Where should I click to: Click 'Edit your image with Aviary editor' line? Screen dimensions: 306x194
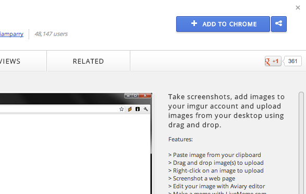(217, 186)
